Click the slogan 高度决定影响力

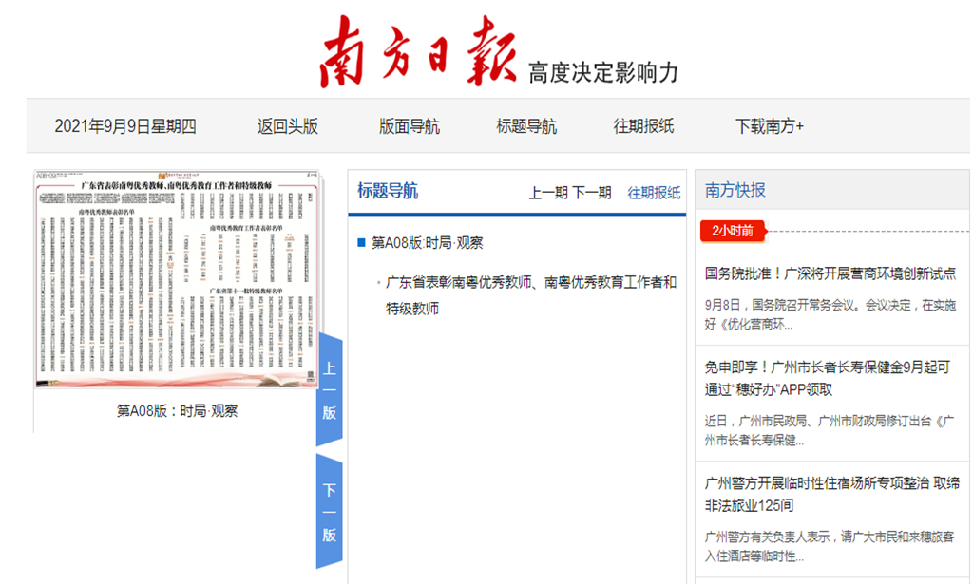pos(603,73)
